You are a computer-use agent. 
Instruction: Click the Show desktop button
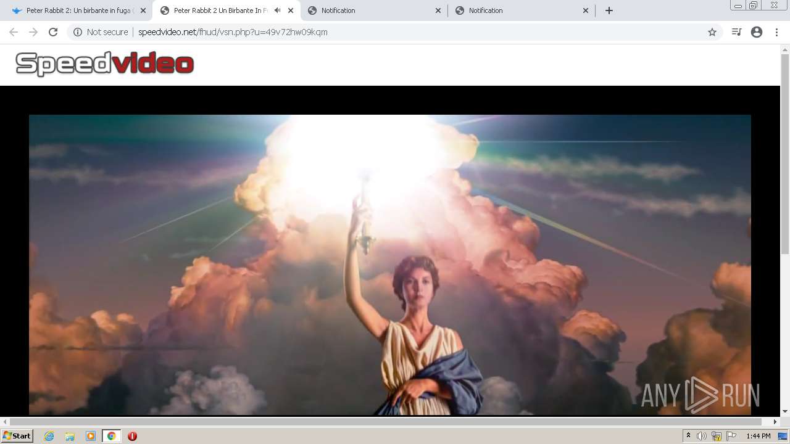pyautogui.click(x=783, y=436)
